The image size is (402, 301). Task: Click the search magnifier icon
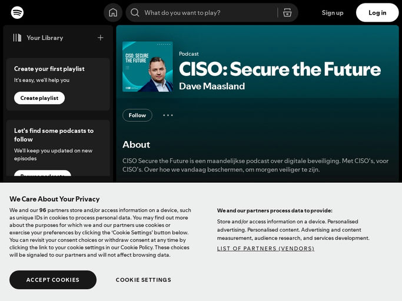(x=135, y=12)
